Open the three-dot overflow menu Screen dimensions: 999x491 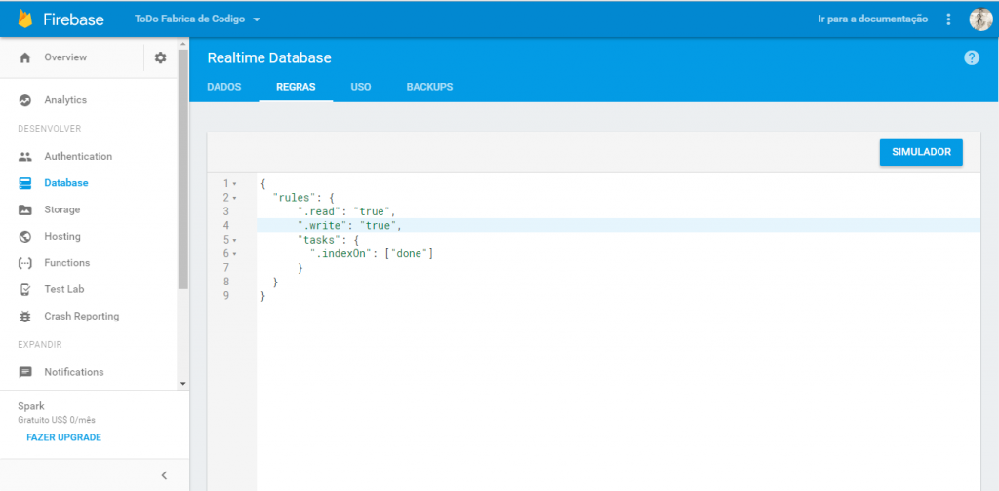949,19
